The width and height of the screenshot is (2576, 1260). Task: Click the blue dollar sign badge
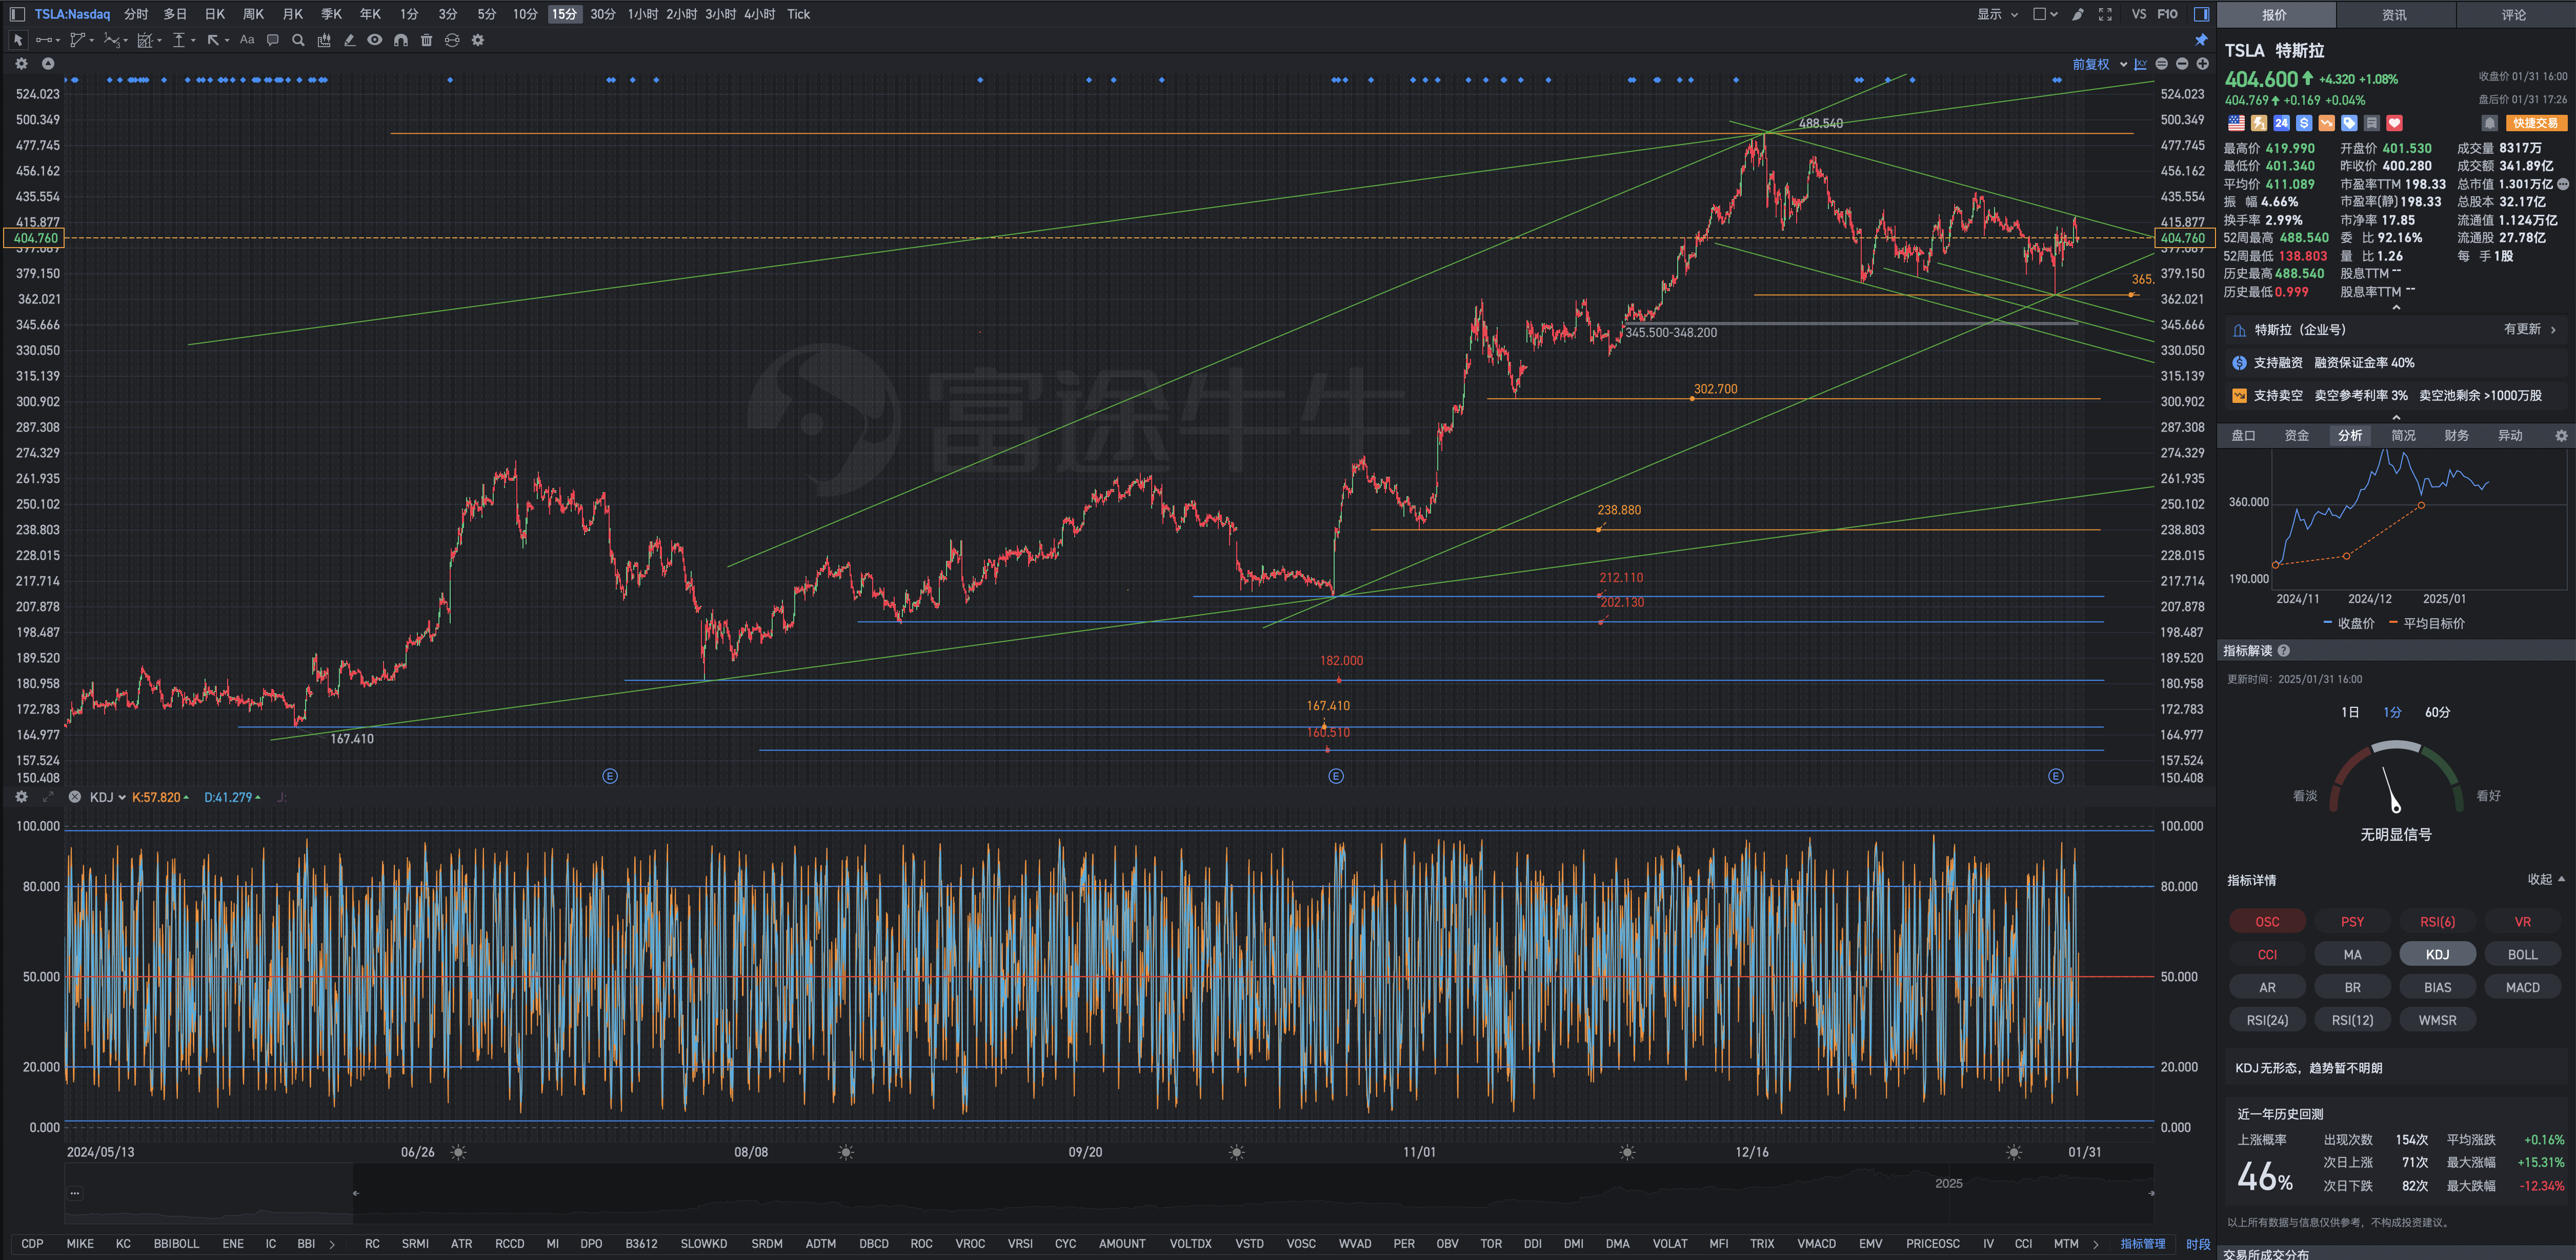2304,123
